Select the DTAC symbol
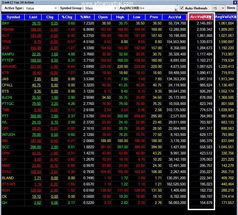The width and height of the screenshot is (238, 215). [7, 172]
